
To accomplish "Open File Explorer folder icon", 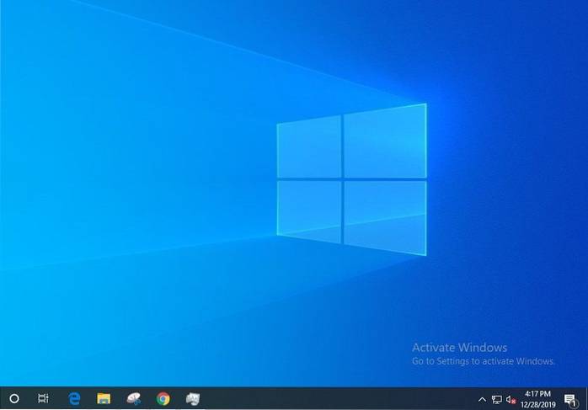I will (x=104, y=398).
